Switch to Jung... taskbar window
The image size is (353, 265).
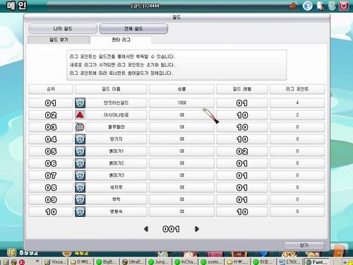click(158, 261)
